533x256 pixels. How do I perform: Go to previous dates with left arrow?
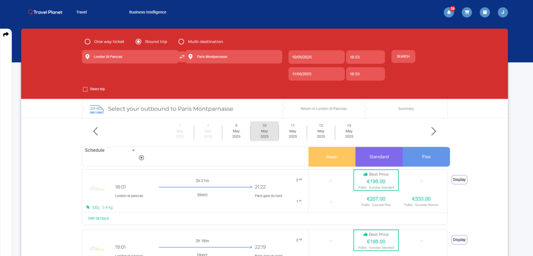pyautogui.click(x=96, y=131)
